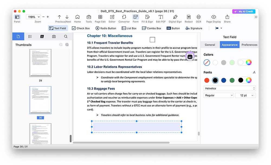Select the blue font color swatch
The height and width of the screenshot is (165, 271).
[x=224, y=80]
